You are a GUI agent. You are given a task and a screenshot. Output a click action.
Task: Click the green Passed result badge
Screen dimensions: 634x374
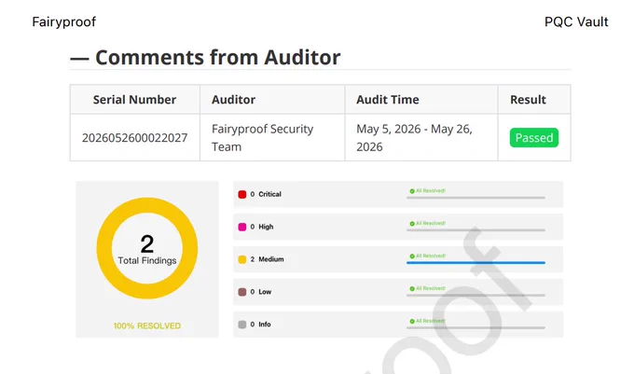point(533,137)
